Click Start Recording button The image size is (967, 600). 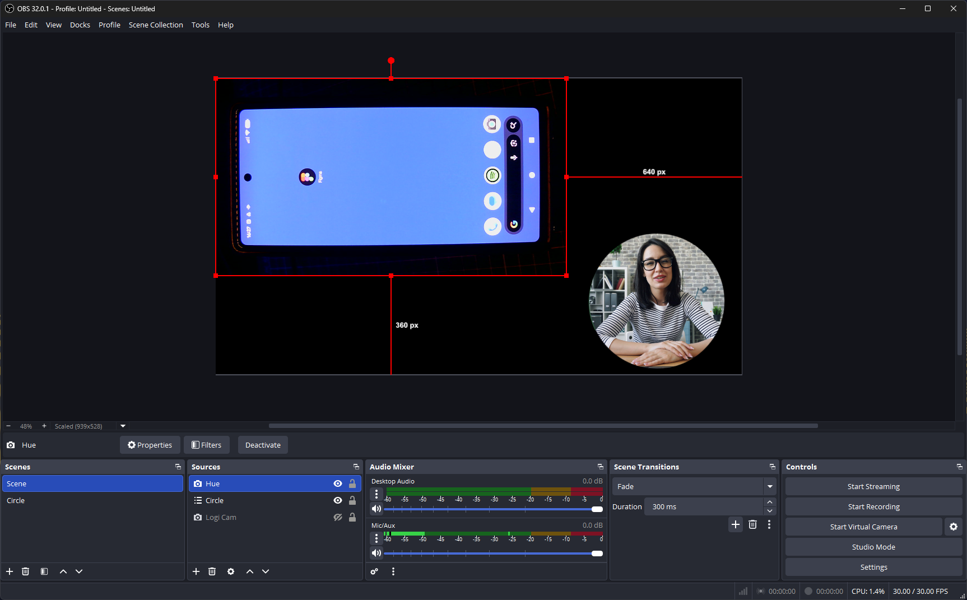tap(873, 506)
